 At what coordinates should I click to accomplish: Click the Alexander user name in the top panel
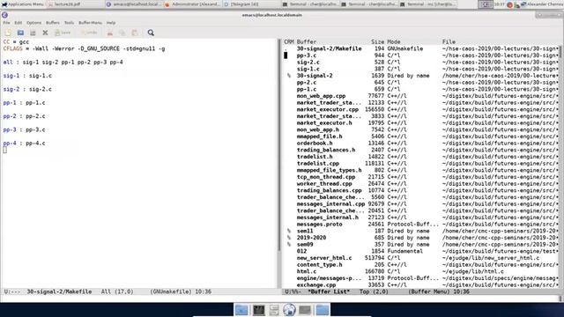545,4
